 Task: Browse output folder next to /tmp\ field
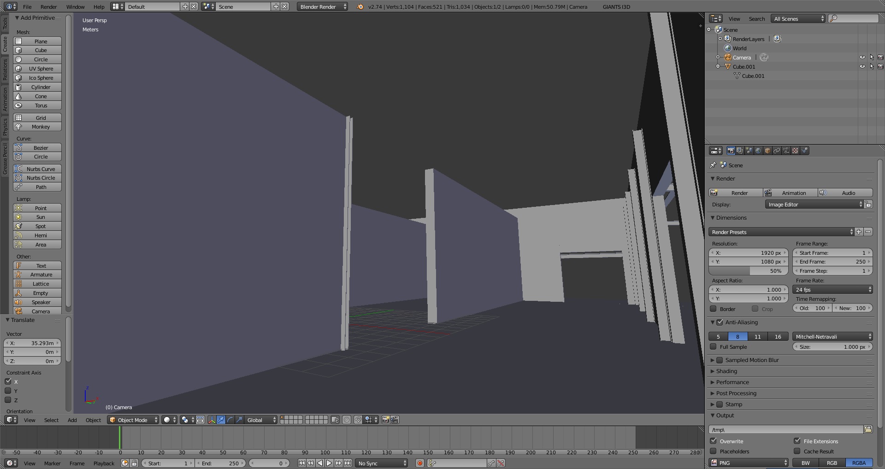(x=868, y=429)
